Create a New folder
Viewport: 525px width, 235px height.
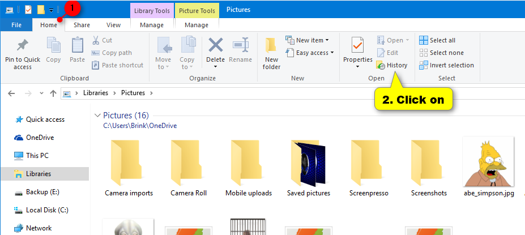point(271,53)
